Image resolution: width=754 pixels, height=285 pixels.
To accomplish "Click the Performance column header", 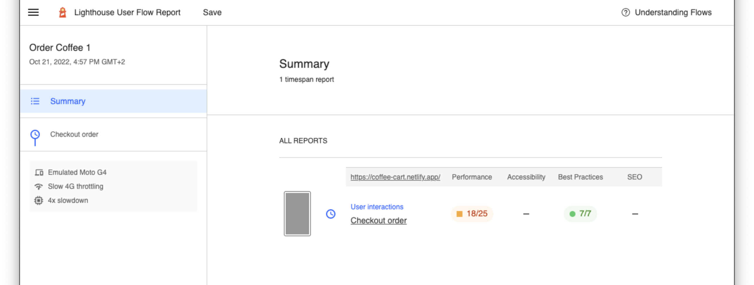I will pos(472,177).
